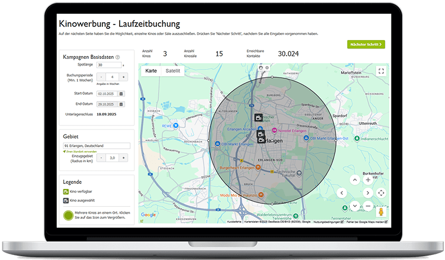Toggle map fullscreen view

(x=381, y=71)
